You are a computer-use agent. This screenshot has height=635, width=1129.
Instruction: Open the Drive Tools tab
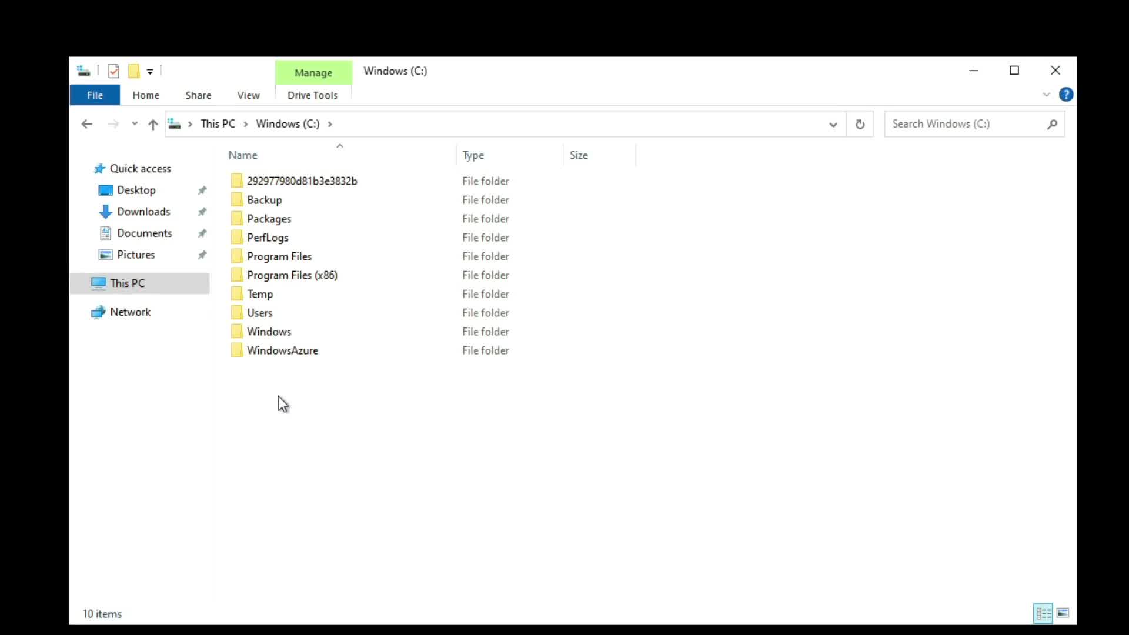click(312, 95)
